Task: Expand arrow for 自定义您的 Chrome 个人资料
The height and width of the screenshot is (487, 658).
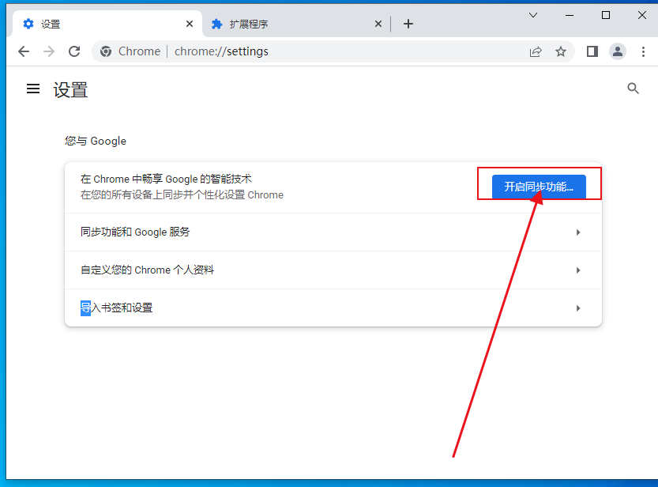Action: pyautogui.click(x=578, y=270)
